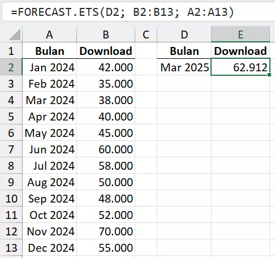Screen dimensions: 275x258
Task: Select row 12 header
Action: coord(11,231)
